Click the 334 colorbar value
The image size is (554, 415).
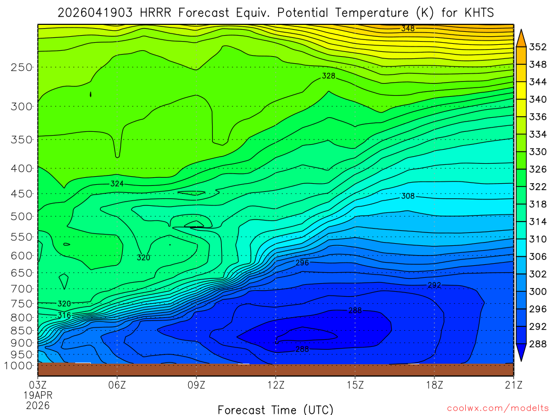[538, 135]
